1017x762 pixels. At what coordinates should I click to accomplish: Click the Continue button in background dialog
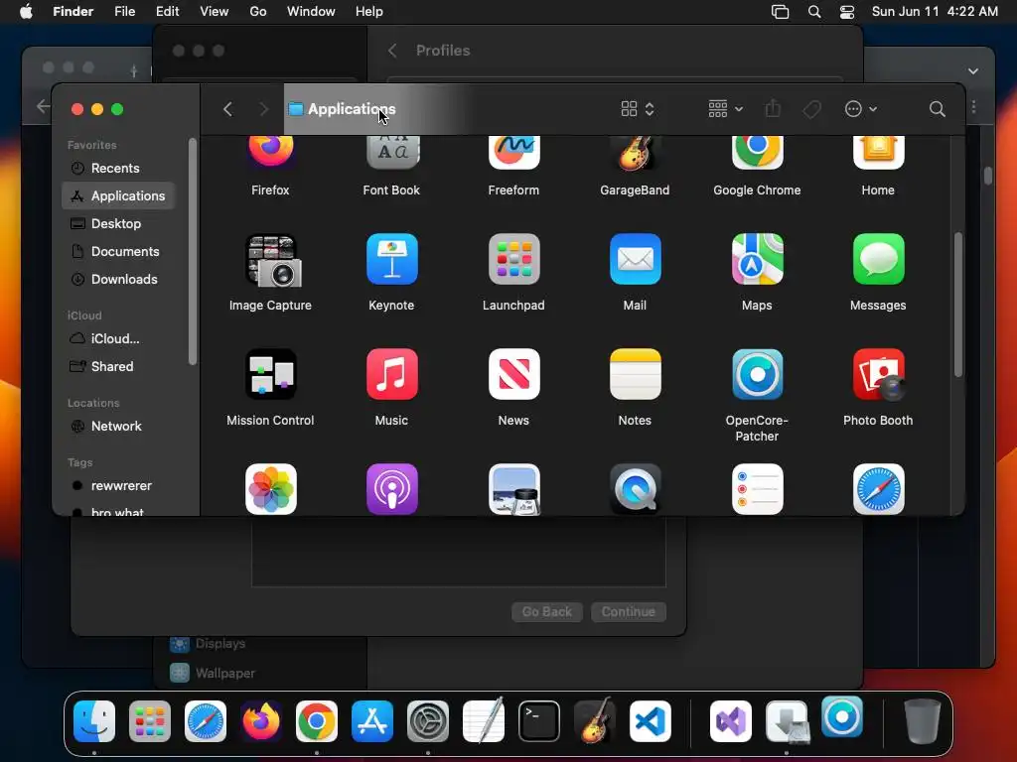[x=629, y=611]
